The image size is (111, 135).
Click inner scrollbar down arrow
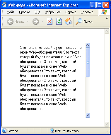point(88,115)
